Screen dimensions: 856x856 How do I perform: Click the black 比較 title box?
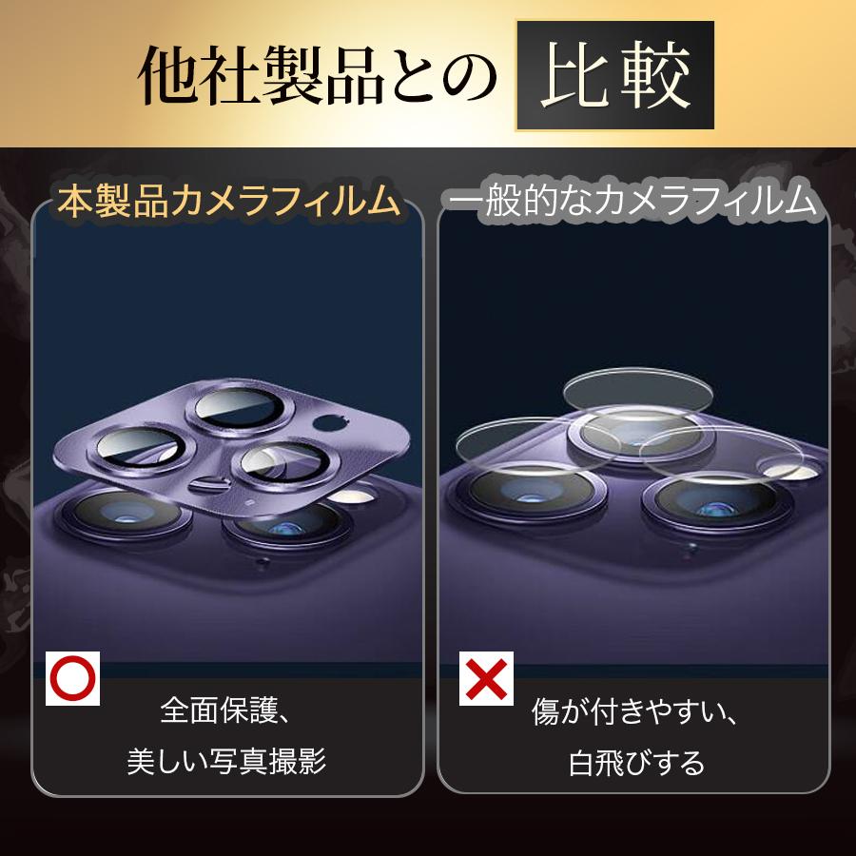614,76
